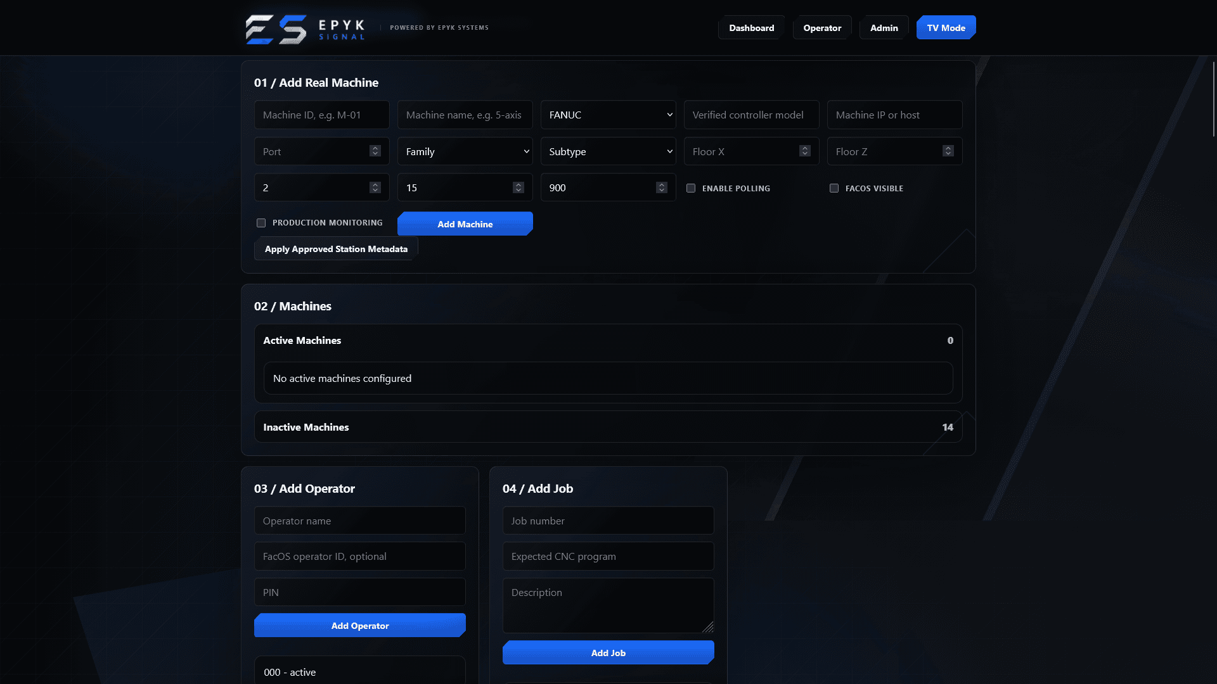Click the Port spinner arrows

[375, 151]
